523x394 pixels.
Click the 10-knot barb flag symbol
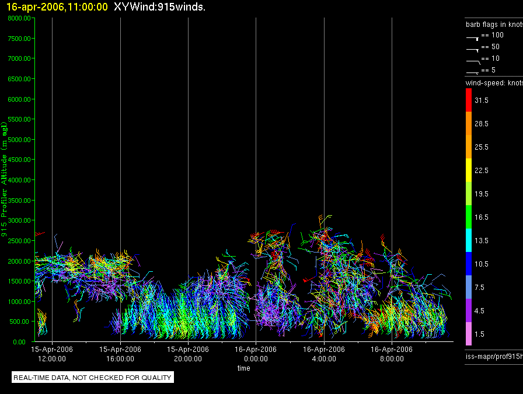click(x=473, y=62)
